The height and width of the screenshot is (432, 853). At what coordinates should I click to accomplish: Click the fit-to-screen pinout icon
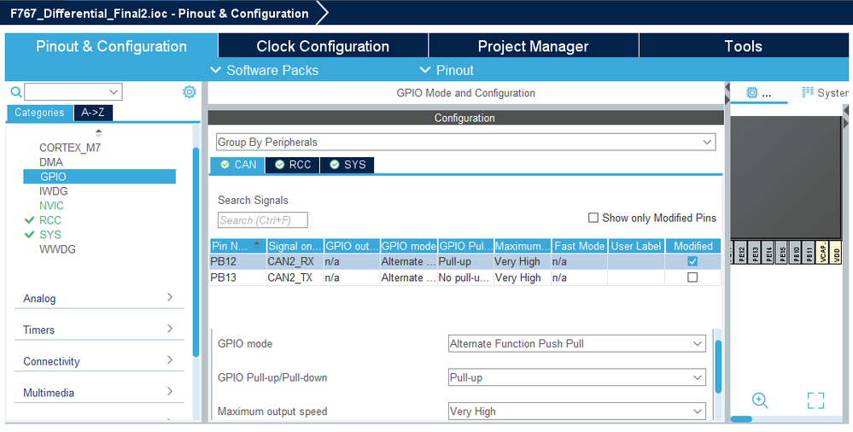pos(815,400)
